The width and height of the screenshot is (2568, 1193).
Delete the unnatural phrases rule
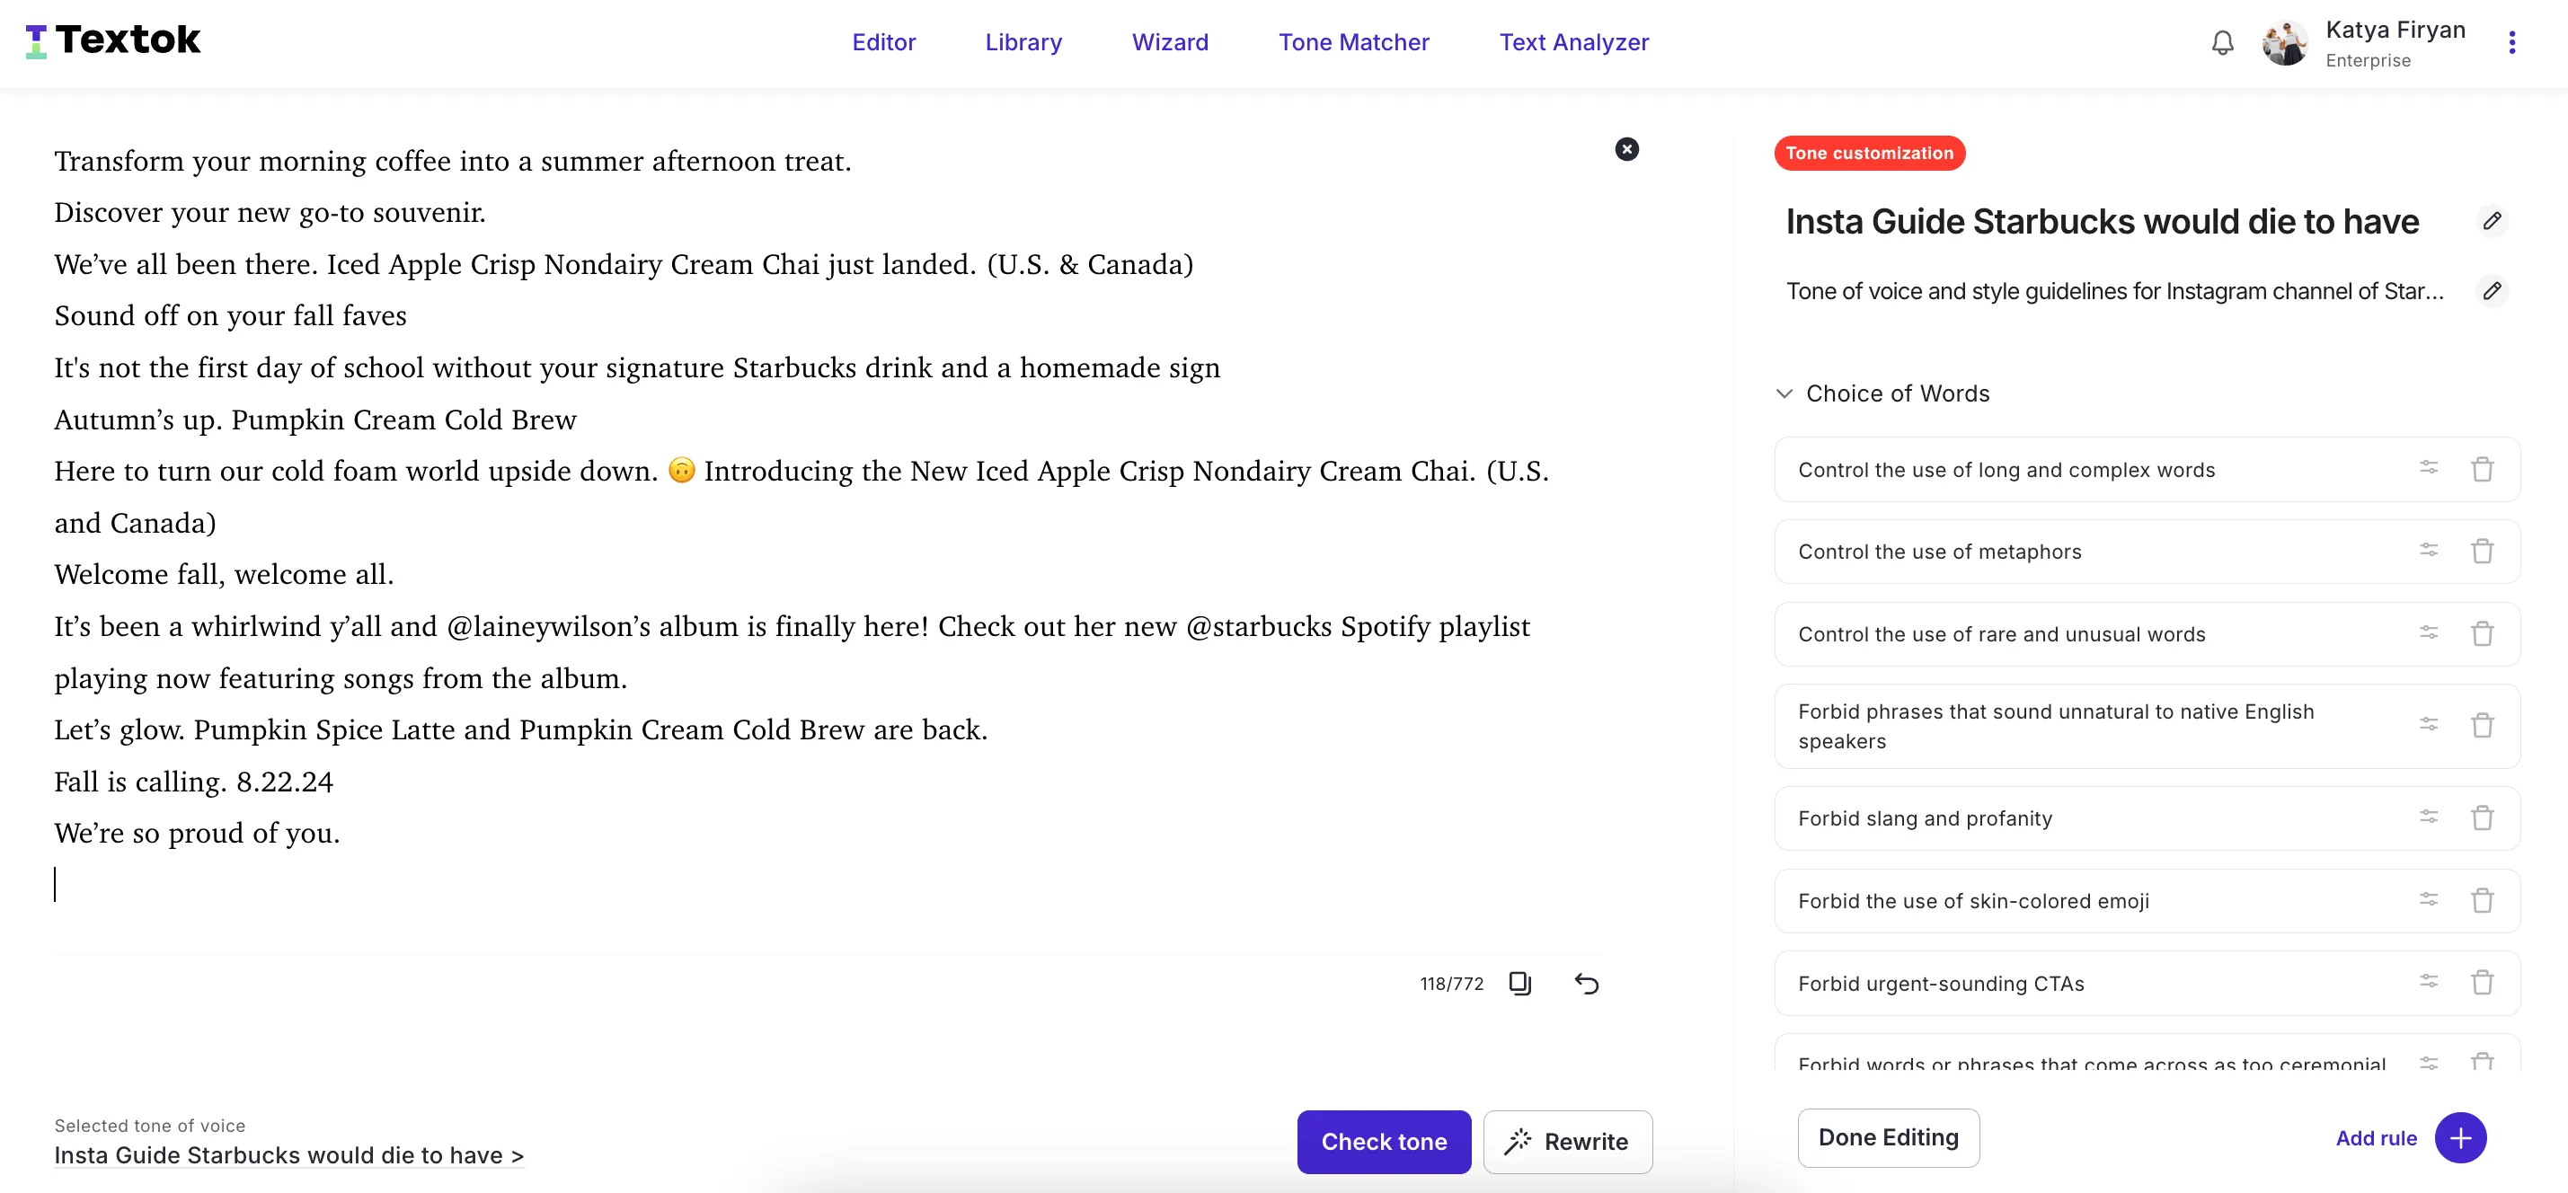click(2483, 726)
